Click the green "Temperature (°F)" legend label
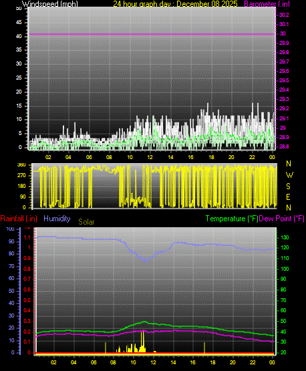This screenshot has height=371, width=306. click(x=232, y=219)
